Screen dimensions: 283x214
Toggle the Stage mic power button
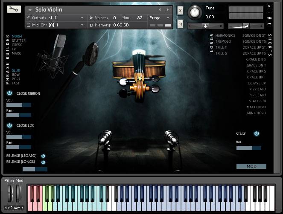pyautogui.click(x=257, y=133)
